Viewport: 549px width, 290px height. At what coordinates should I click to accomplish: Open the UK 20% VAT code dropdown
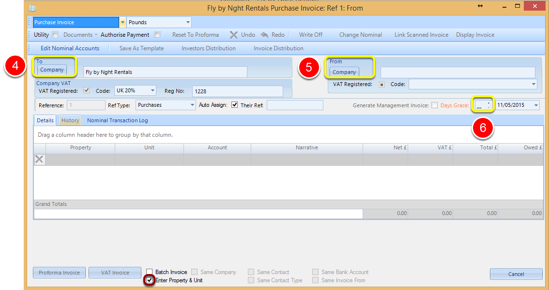[x=152, y=90]
